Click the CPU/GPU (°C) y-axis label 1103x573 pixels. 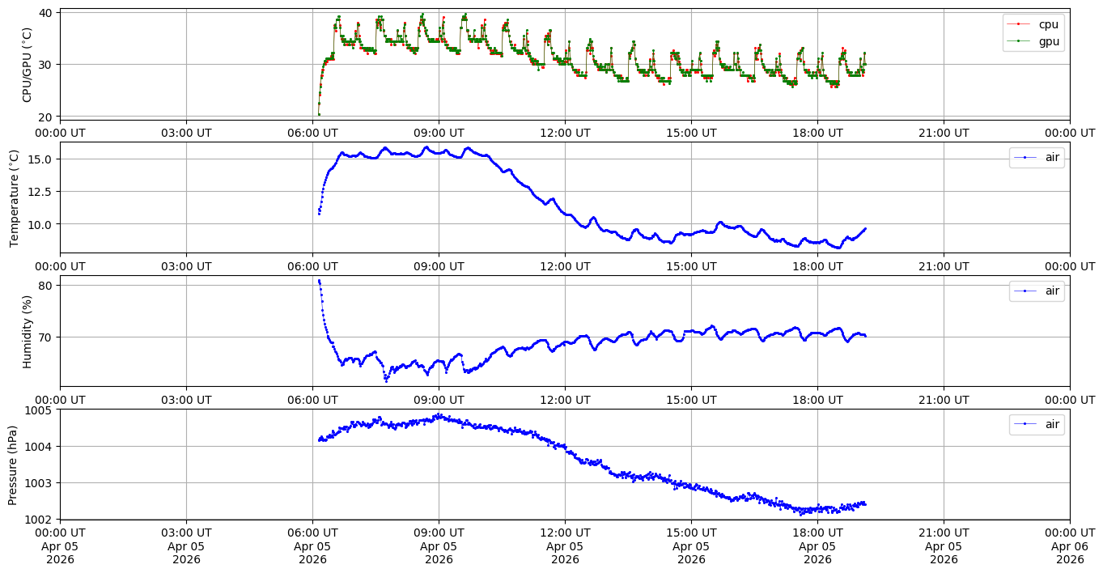point(27,65)
